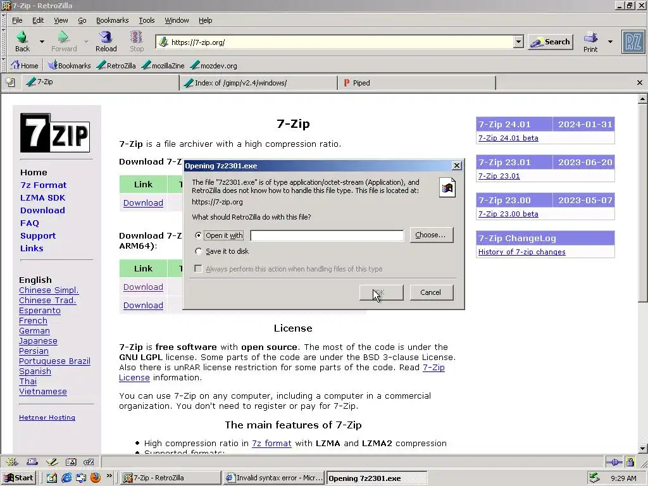The height and width of the screenshot is (486, 648).
Task: Click the Bookmarks folder toolbar item
Action: 69,65
